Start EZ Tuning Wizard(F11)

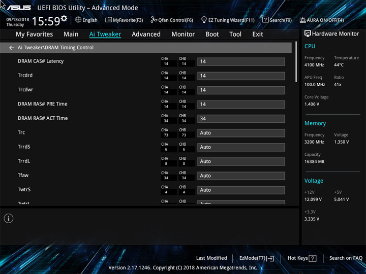tap(231, 20)
